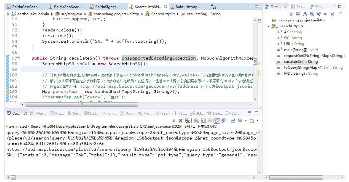Toggle Show Console When Standard Out Changes
Viewport: 349px width, 182px height.
(x=217, y=121)
